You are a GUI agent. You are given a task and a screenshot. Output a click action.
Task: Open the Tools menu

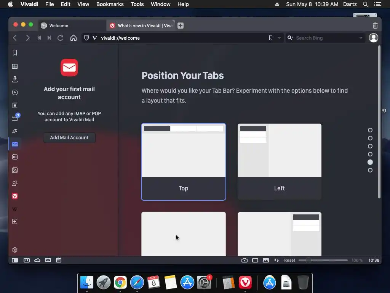tap(137, 4)
